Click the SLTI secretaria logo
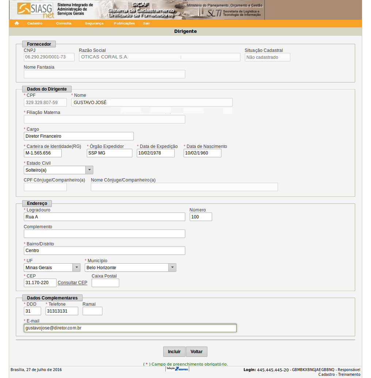Image resolution: width=371 pixels, height=378 pixels. 233,13
